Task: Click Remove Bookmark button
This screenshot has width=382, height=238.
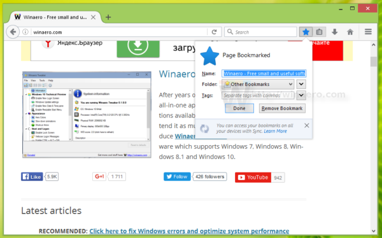Action: (282, 108)
